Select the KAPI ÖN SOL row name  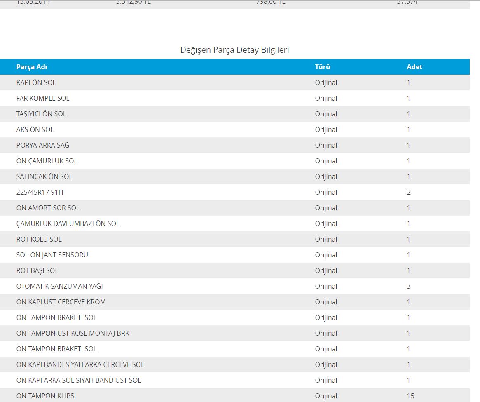pos(36,82)
